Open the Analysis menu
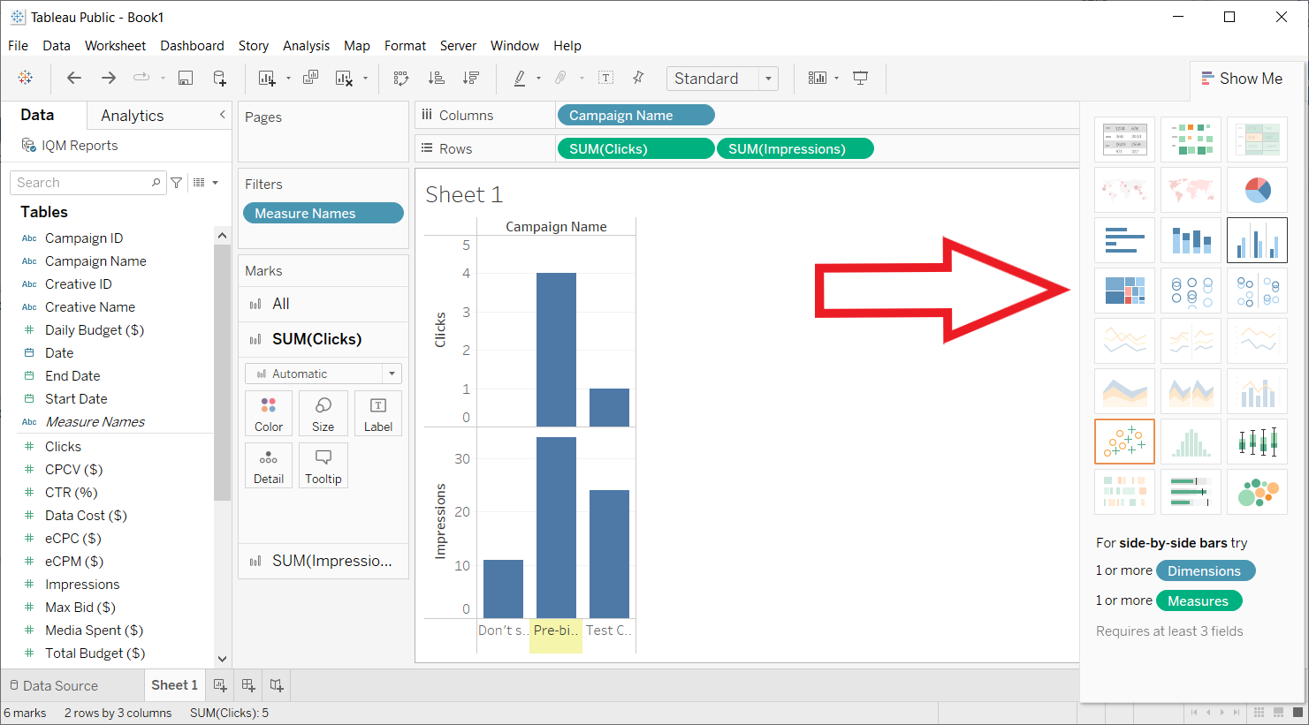Image resolution: width=1309 pixels, height=725 pixels. click(x=306, y=46)
